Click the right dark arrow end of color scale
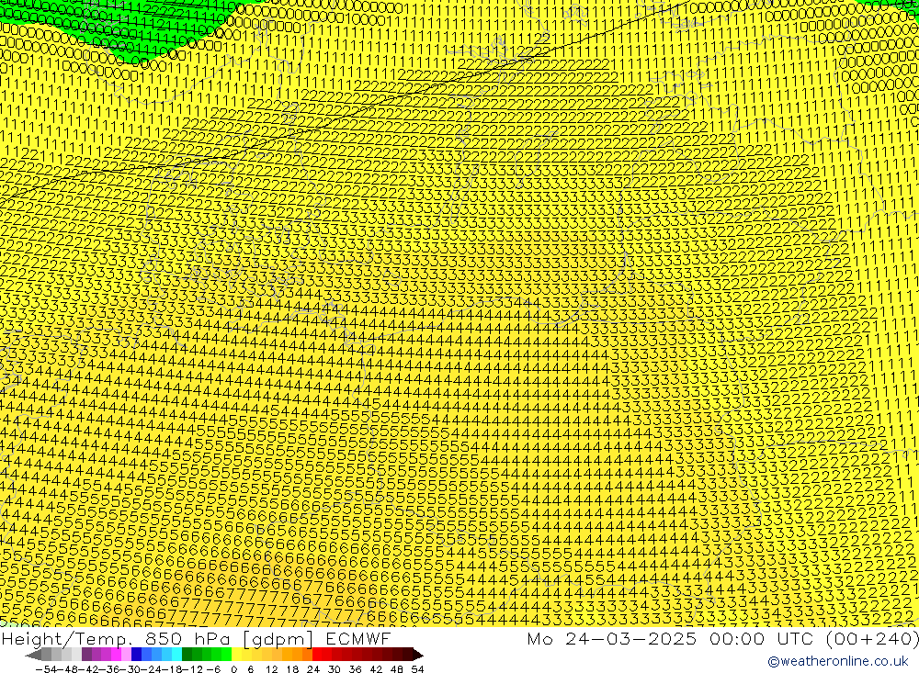This screenshot has width=919, height=673. point(418,655)
